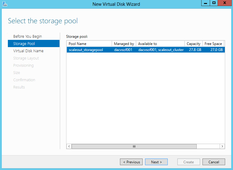Click the wizard icon in the title bar
The image size is (233, 170).
pos(5,4)
